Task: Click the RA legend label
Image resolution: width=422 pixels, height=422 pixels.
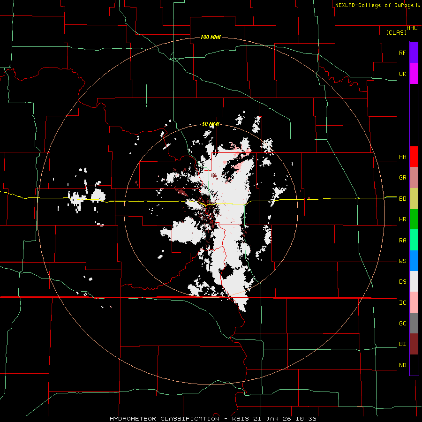Action: (x=402, y=241)
